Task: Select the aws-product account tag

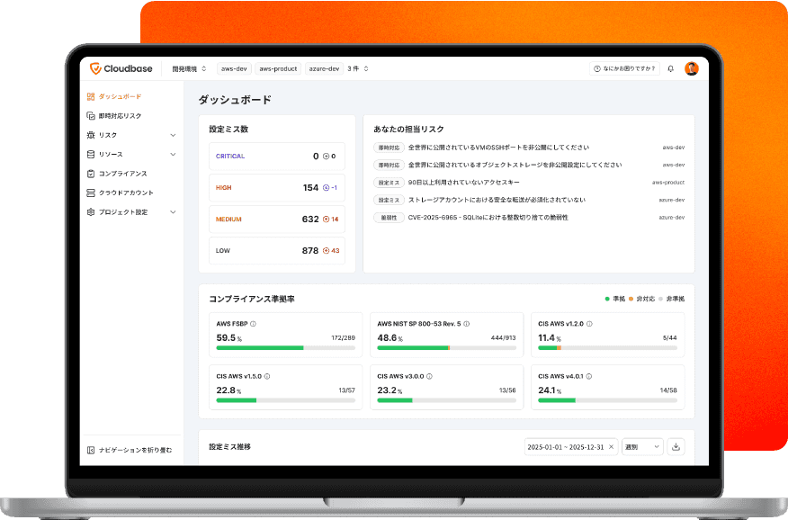Action: point(278,69)
